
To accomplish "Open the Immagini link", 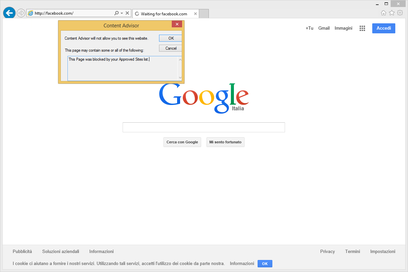I will pos(344,28).
